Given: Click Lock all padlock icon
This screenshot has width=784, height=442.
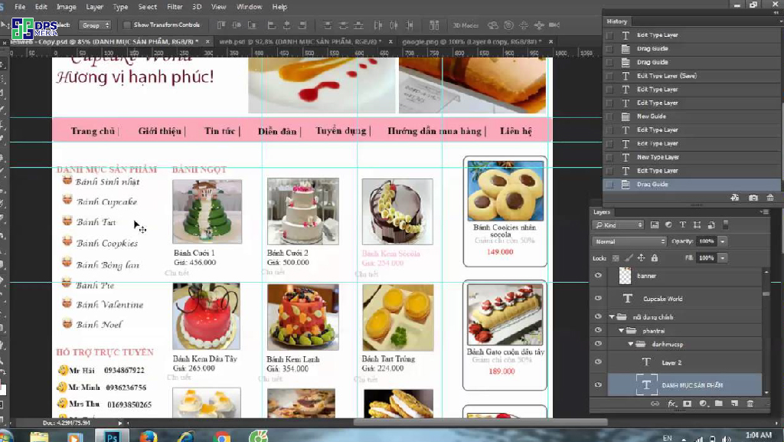Looking at the screenshot, I should (655, 258).
